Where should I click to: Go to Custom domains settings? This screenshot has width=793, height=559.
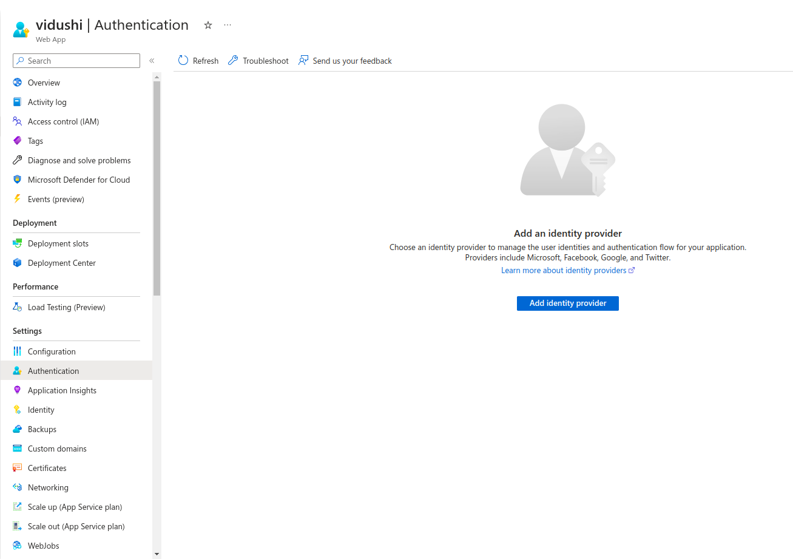[57, 449]
